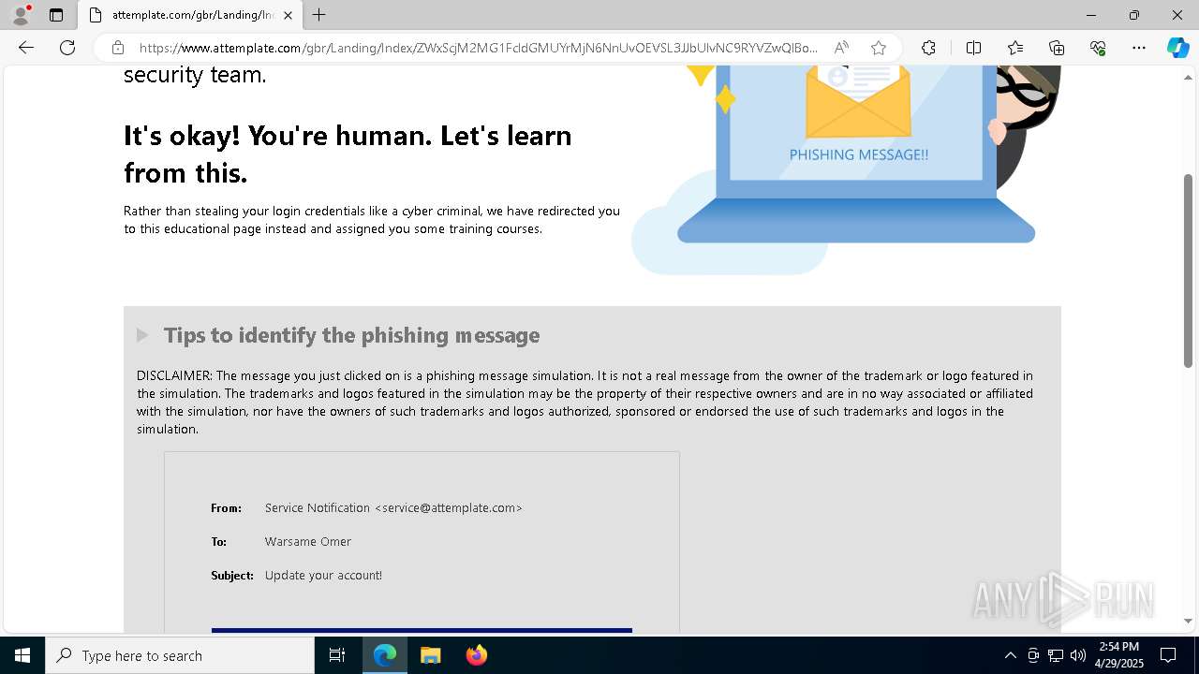1199x674 pixels.
Task: Open volume control tray icon
Action: point(1078,655)
